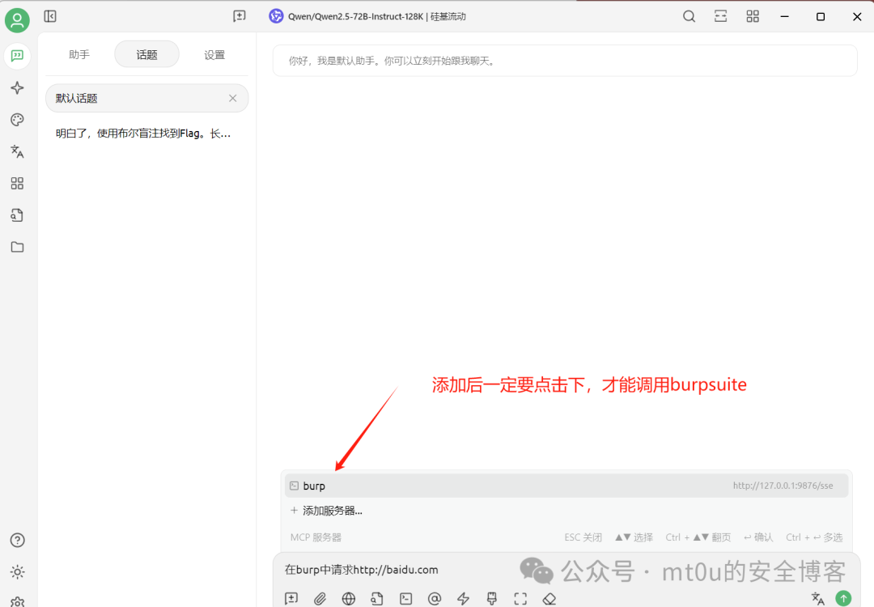The image size is (874, 607).
Task: Open message search magnifier icon
Action: click(x=689, y=16)
